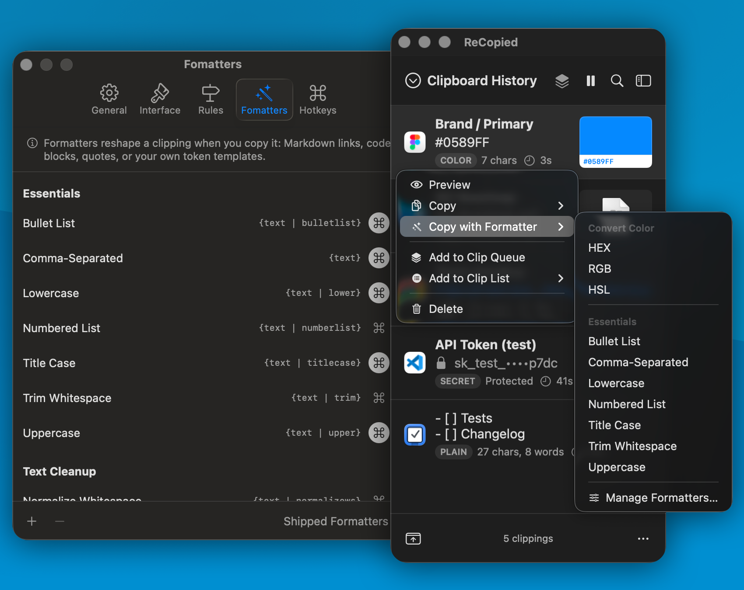Image resolution: width=744 pixels, height=590 pixels.
Task: Click the Figma app icon
Action: coord(415,142)
